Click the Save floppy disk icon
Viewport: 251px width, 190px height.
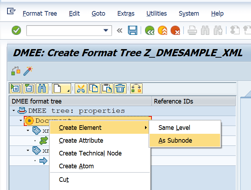click(133, 30)
